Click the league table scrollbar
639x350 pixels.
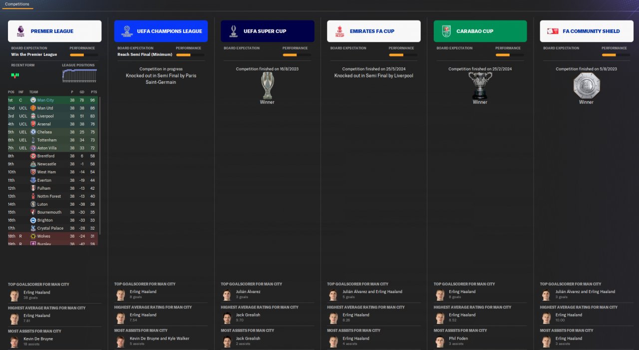[x=100, y=165]
